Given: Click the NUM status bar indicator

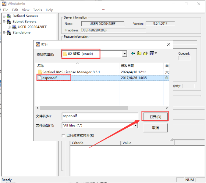Looking at the screenshot, I should pyautogui.click(x=190, y=180).
